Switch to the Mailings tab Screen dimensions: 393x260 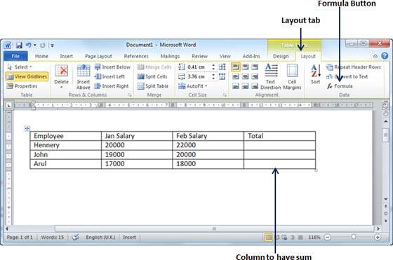point(170,56)
